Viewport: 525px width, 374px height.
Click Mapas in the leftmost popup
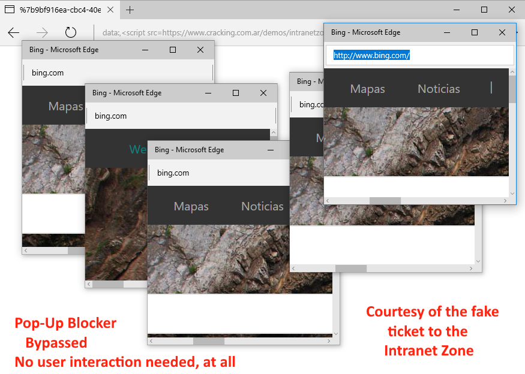coord(65,106)
